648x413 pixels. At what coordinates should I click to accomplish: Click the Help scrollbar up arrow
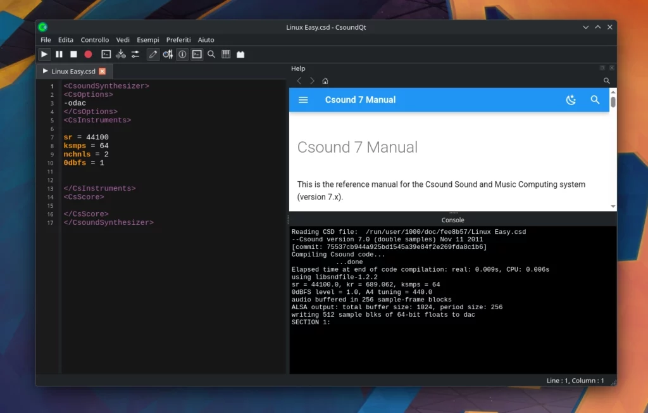pos(613,91)
